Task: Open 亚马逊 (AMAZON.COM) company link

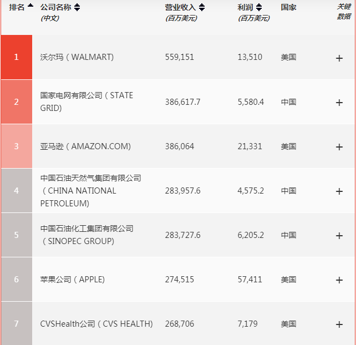Action: coord(85,146)
